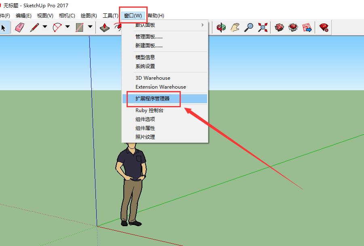Select the Rectangle shape tool
Screen dimensions: 364x246
[x=79, y=28]
